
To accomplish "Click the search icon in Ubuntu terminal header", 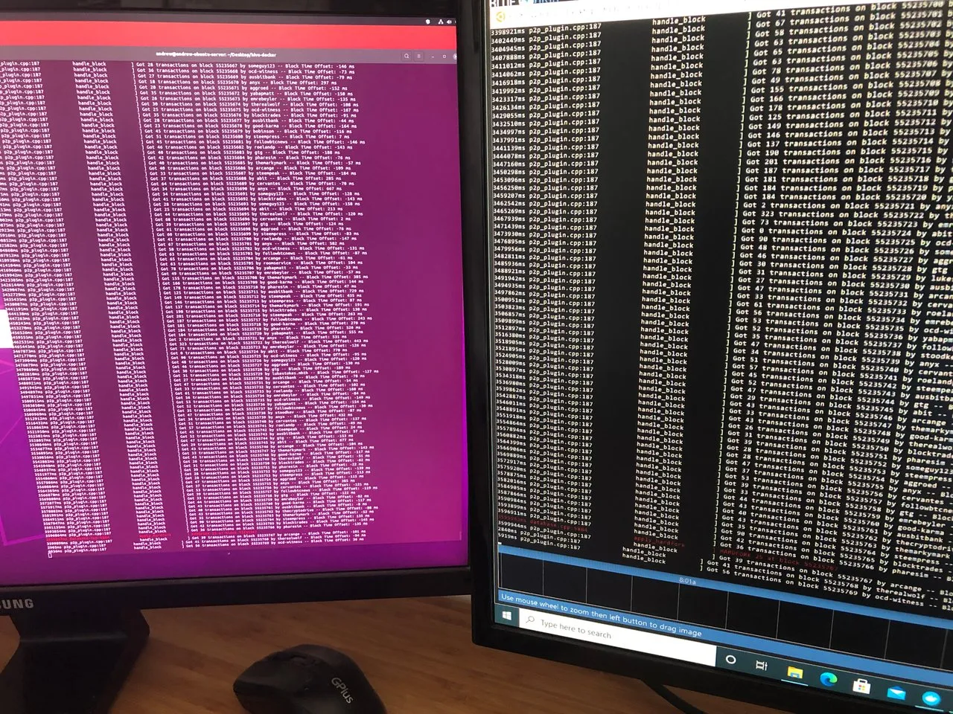I will (x=407, y=56).
